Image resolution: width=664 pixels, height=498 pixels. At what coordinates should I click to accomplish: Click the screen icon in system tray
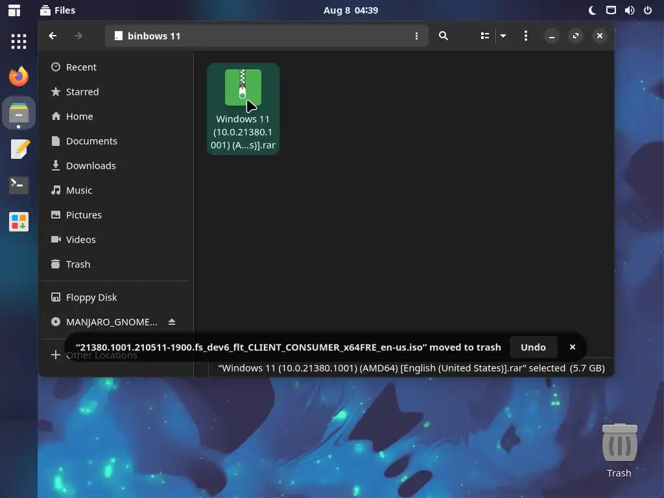click(x=611, y=10)
